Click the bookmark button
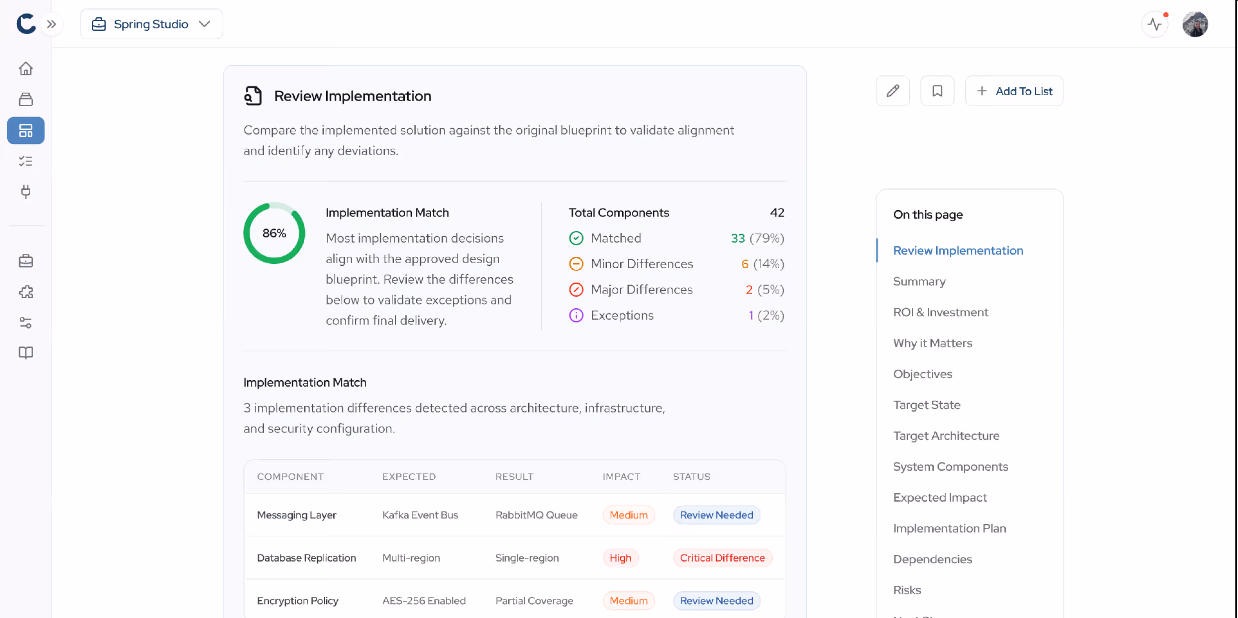 (937, 91)
